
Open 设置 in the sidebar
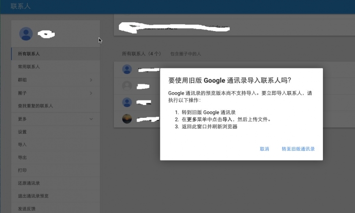[56, 132]
